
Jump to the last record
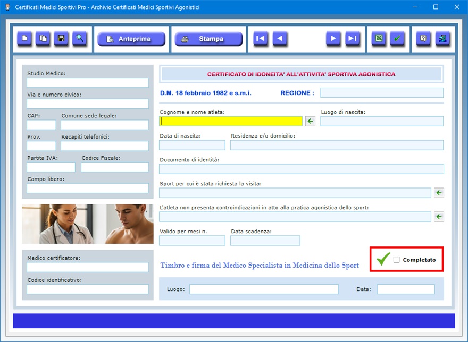click(x=353, y=39)
